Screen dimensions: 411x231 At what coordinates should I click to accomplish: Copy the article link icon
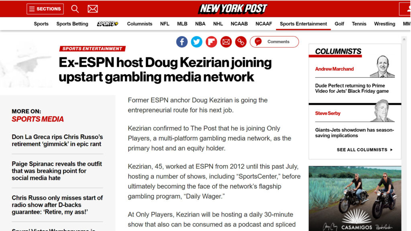click(x=241, y=42)
